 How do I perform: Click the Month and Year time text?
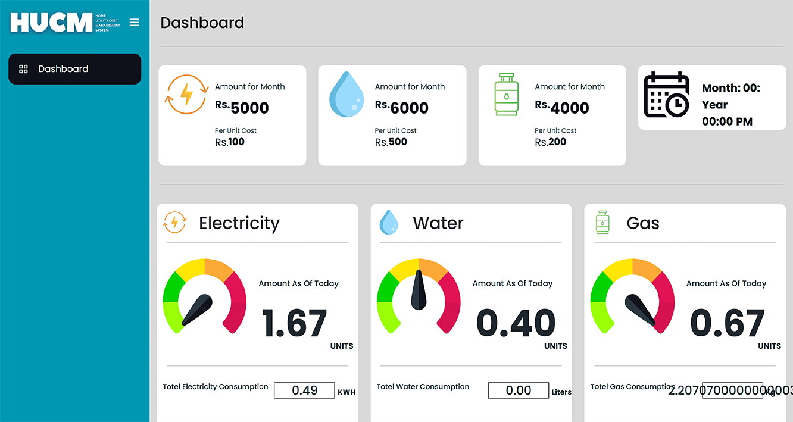[x=731, y=105]
